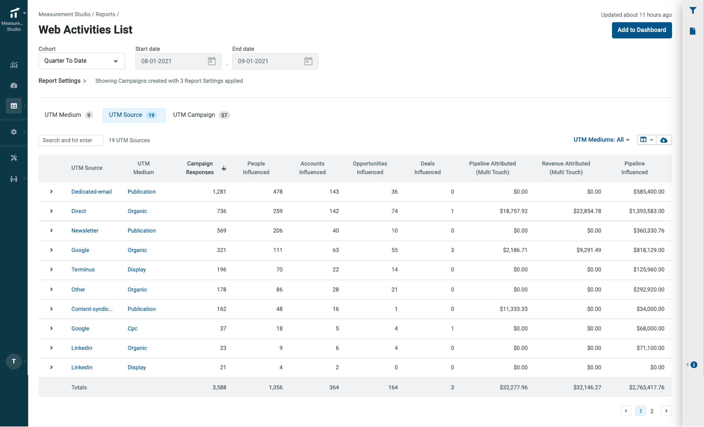Expand the Newsletter row
Screen dimensions: 704x427
pos(52,231)
